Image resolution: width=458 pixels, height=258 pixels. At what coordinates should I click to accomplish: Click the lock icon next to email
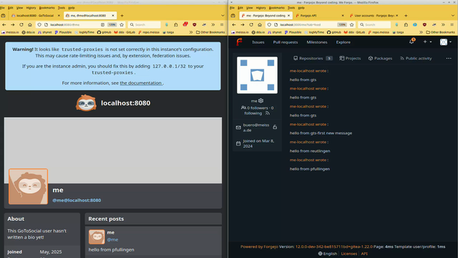click(275, 127)
